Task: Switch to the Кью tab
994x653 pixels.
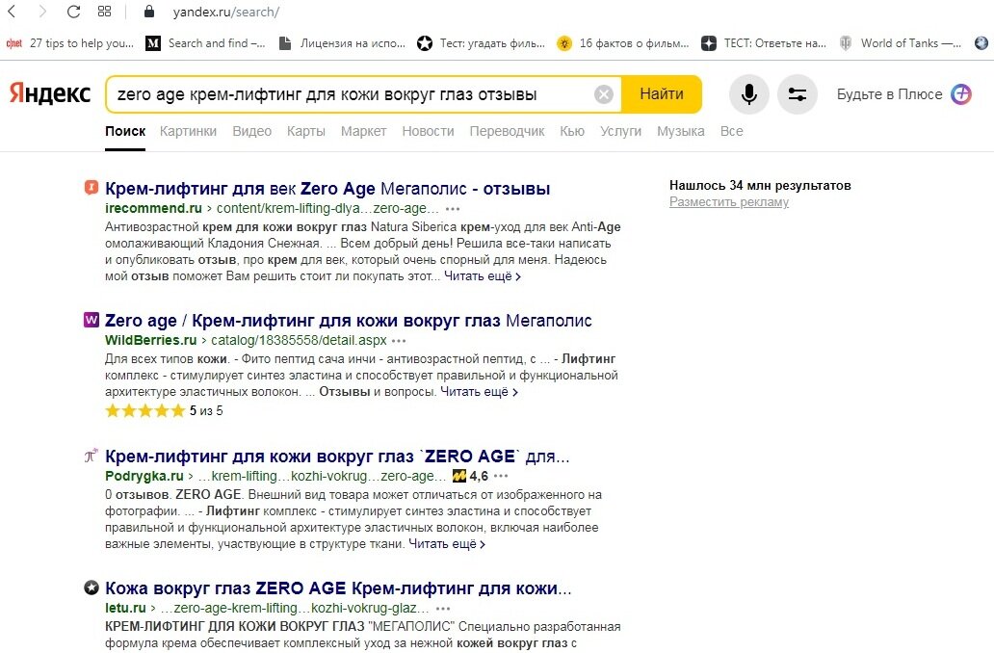Action: tap(572, 131)
